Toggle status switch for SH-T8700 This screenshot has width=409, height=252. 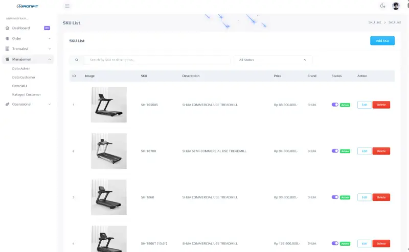335,151
